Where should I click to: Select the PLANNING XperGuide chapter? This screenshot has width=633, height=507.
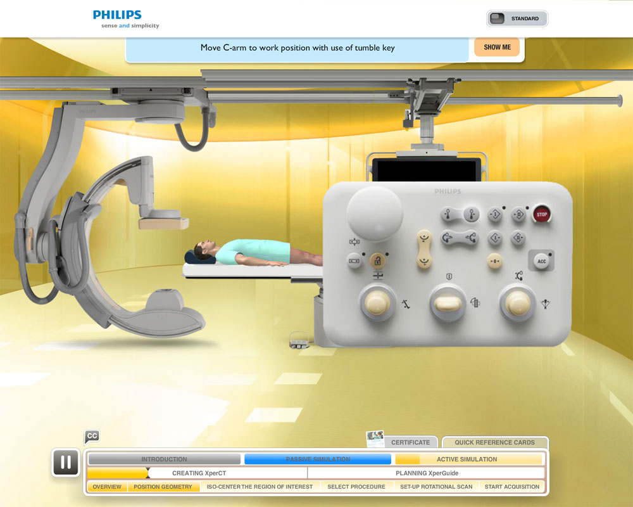coord(427,473)
